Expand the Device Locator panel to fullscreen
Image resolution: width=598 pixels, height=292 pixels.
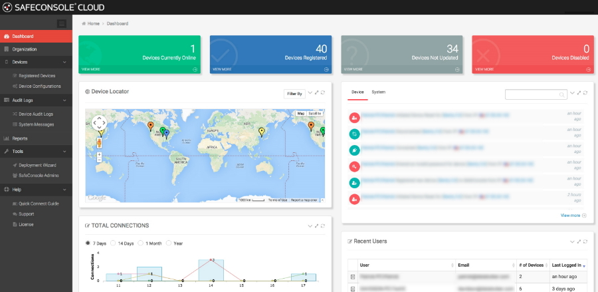pyautogui.click(x=316, y=92)
